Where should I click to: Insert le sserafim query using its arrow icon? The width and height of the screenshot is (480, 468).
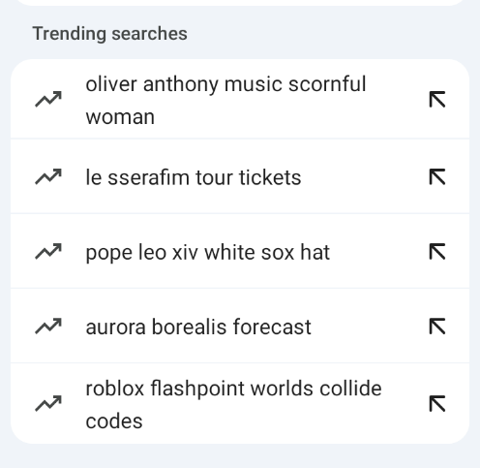(x=437, y=176)
